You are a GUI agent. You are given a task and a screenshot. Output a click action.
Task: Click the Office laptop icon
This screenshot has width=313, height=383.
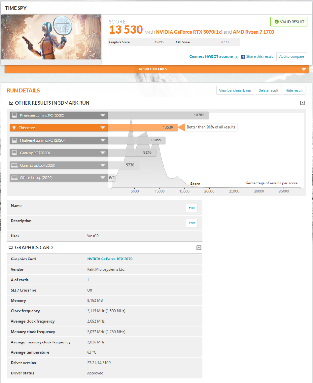click(x=14, y=177)
